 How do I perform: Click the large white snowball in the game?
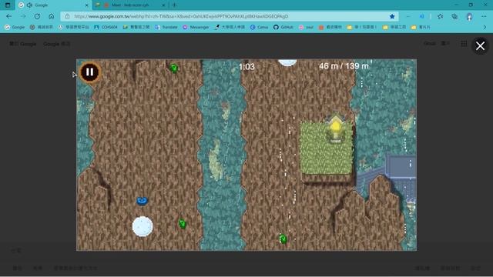(x=143, y=226)
